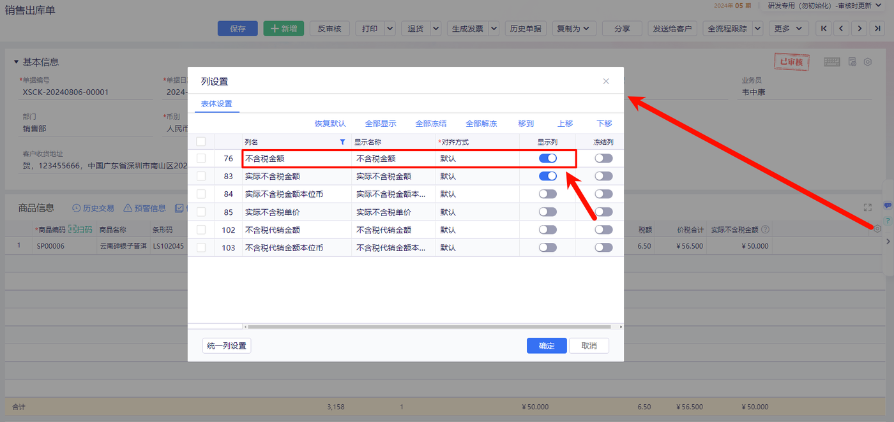Image resolution: width=894 pixels, height=422 pixels.
Task: Open keyboard shortcuts icon in 基本信息 header
Action: [831, 62]
